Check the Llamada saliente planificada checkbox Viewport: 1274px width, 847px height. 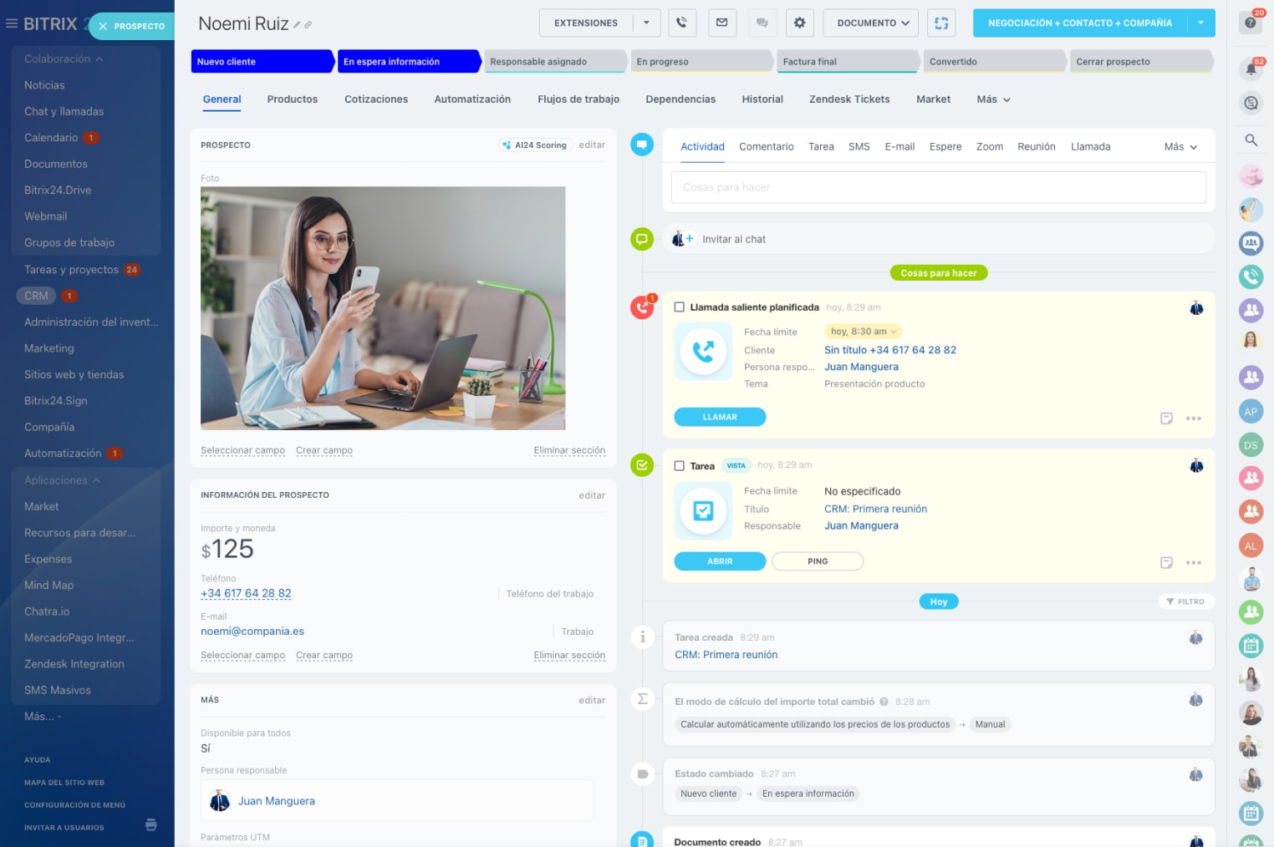[x=680, y=307]
